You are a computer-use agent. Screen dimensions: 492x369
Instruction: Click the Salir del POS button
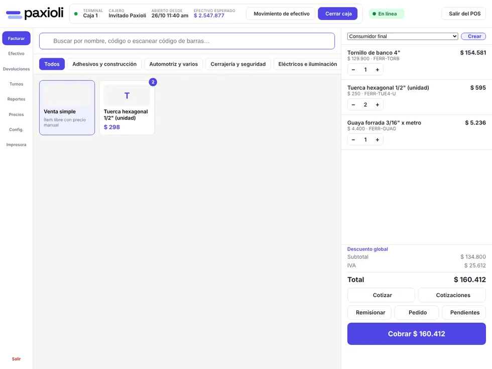464,14
